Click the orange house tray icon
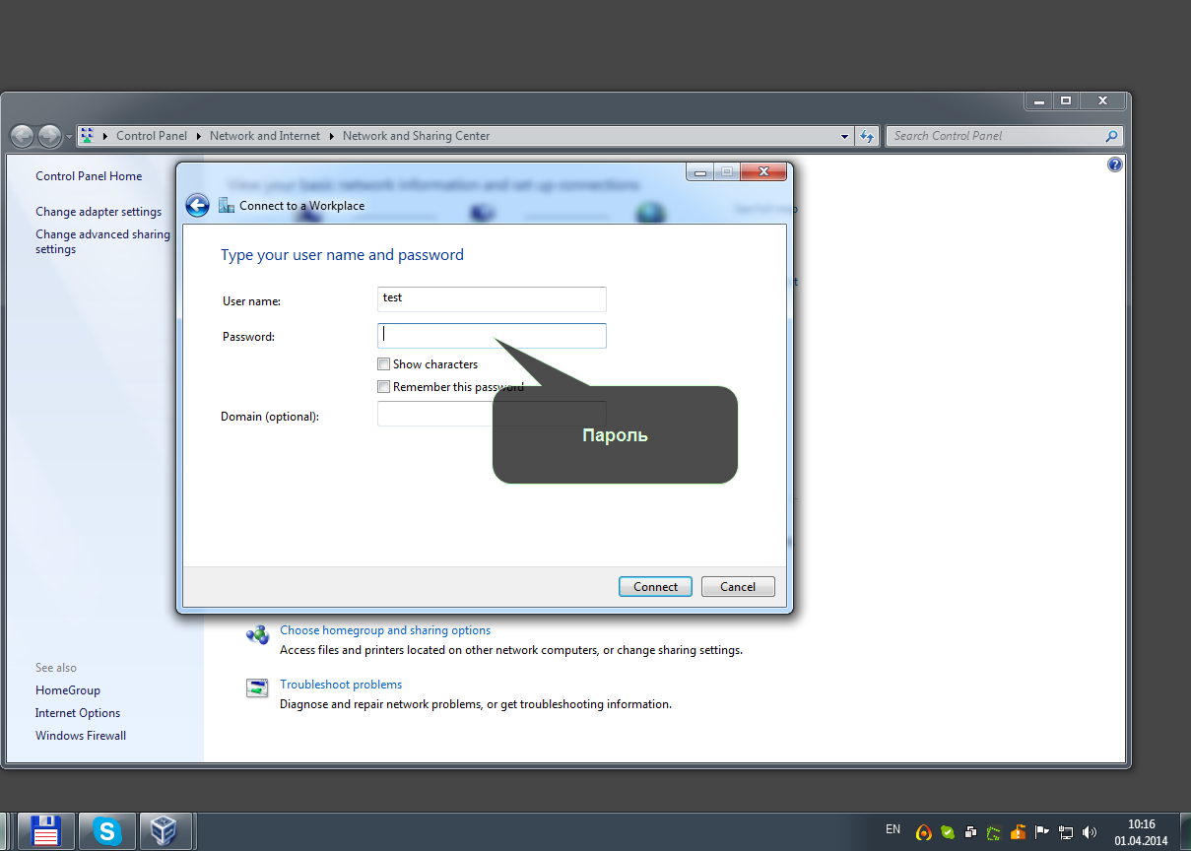 point(1019,832)
